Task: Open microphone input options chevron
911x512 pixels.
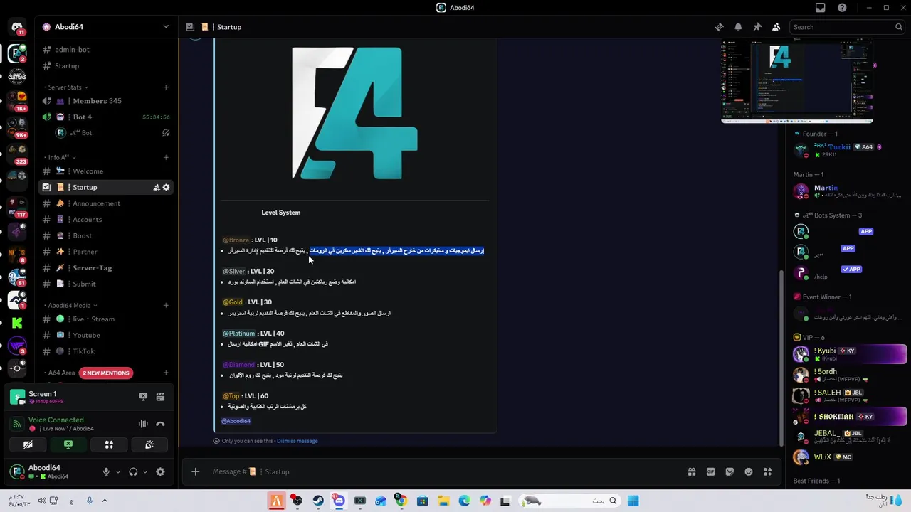Action: 118,471
